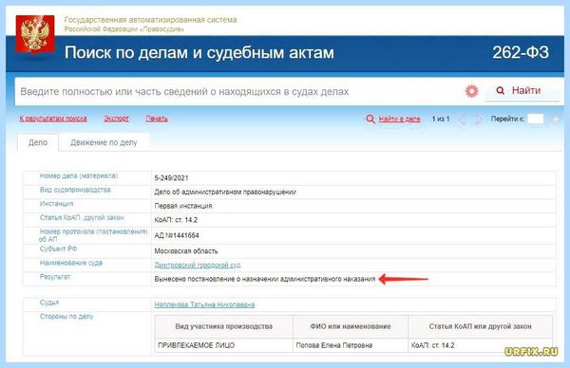Click the Найти в деле link
Screen dimensions: 570x368
400,119
